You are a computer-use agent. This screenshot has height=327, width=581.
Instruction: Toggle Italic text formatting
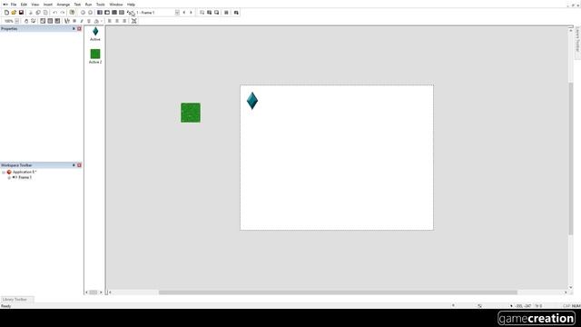point(82,21)
